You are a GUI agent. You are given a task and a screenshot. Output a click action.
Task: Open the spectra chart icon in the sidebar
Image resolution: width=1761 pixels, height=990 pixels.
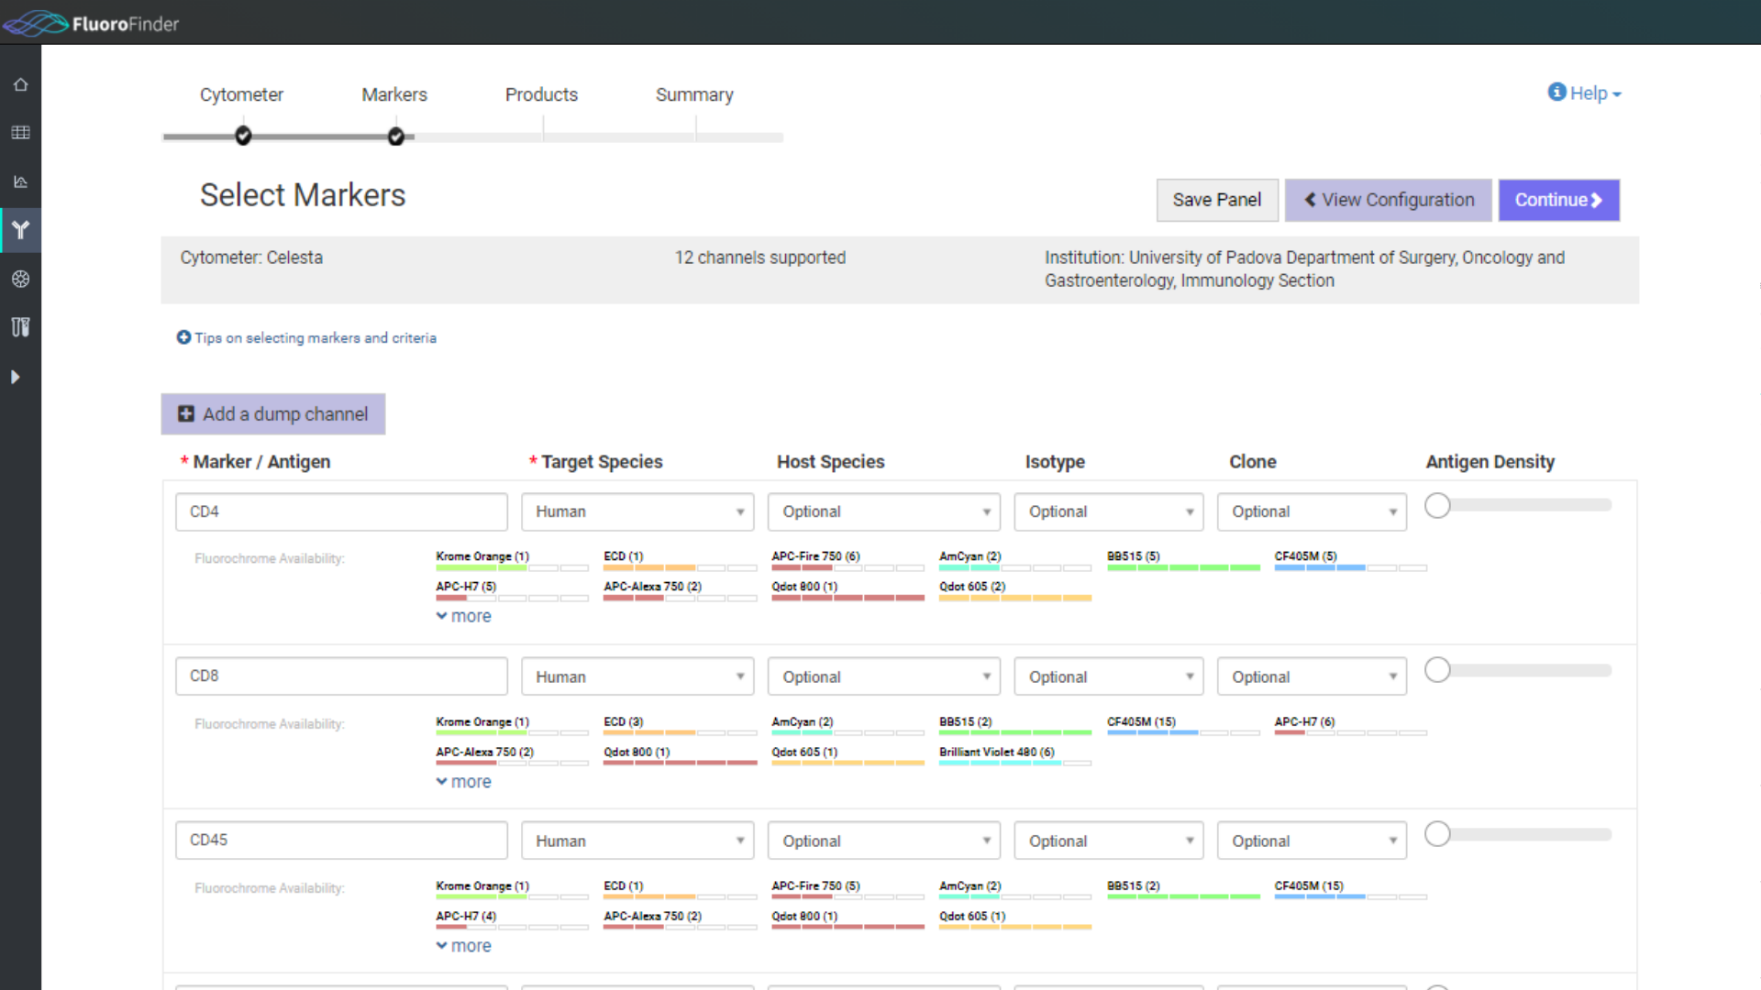pos(20,181)
